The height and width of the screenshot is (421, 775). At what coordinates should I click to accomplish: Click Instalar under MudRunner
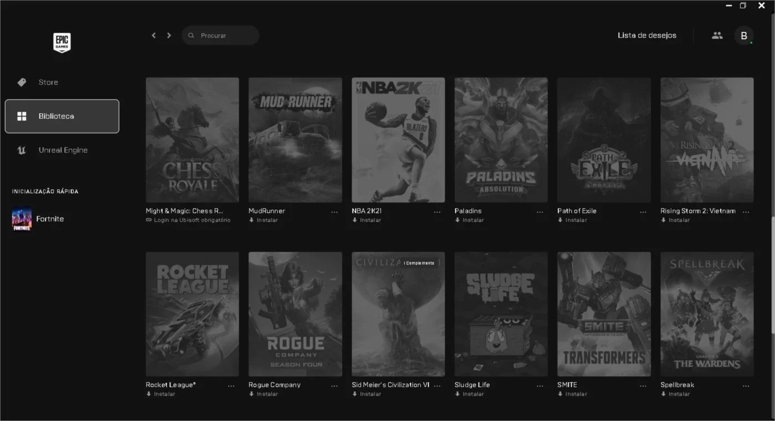[x=267, y=220]
